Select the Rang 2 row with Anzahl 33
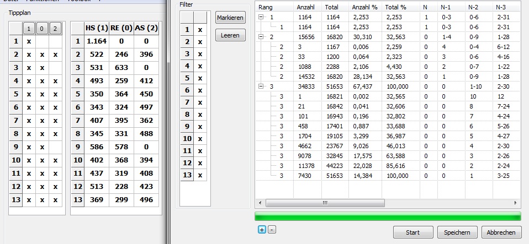The width and height of the screenshot is (529, 244). point(388,57)
